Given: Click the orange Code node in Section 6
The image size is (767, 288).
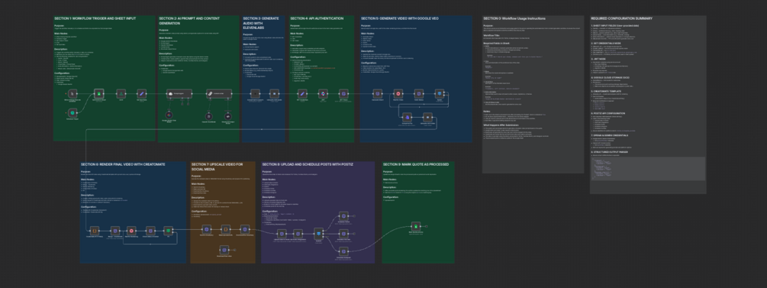Looking at the screenshot, I should point(95,230).
